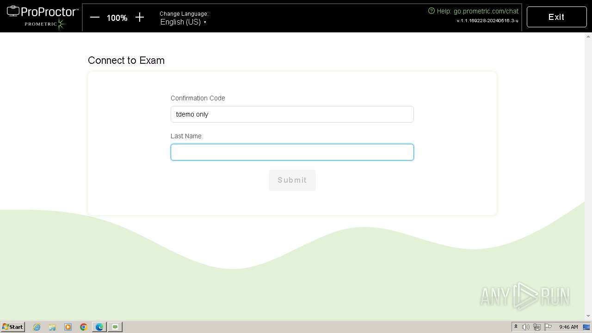The width and height of the screenshot is (592, 333).
Task: Open the Action Center flag icon
Action: click(x=548, y=327)
